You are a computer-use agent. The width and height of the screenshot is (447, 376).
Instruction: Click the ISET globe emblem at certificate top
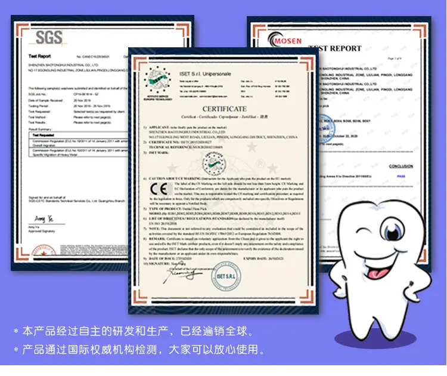(x=157, y=79)
